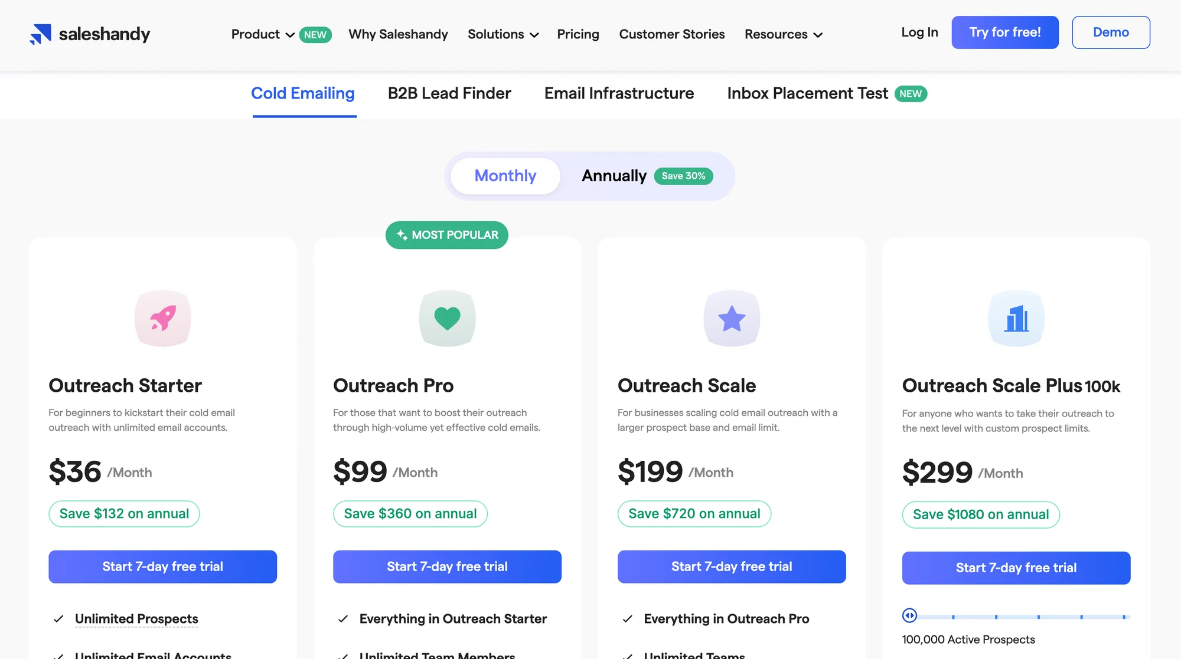The width and height of the screenshot is (1181, 659).
Task: Open Why Saleshandy page
Action: (398, 34)
